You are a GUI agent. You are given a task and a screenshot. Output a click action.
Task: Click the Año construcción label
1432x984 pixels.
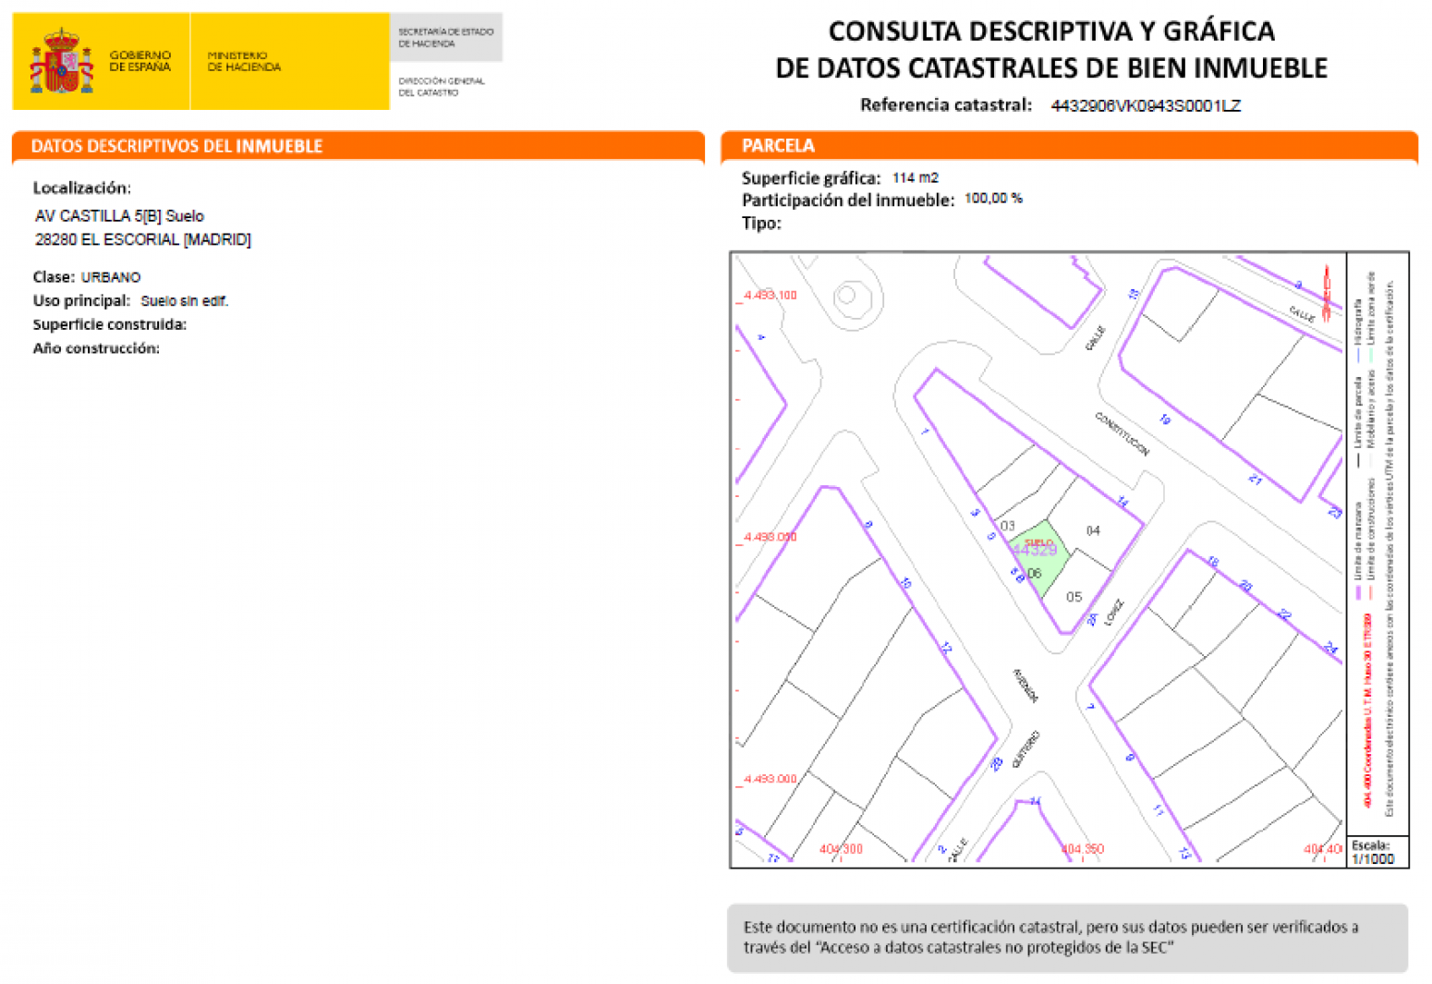[96, 349]
